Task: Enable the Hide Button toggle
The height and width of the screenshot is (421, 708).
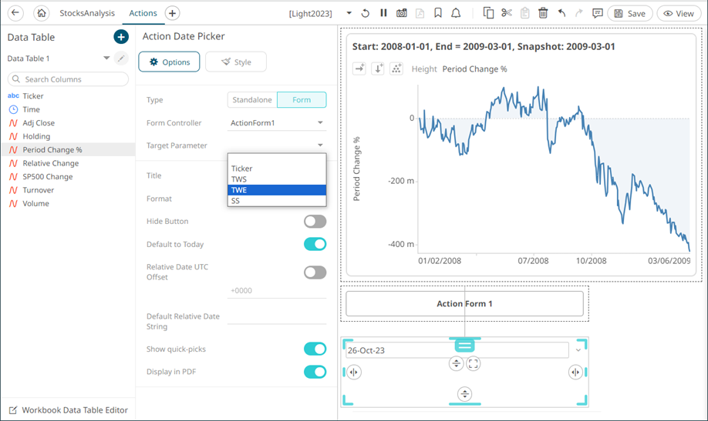Action: [315, 222]
